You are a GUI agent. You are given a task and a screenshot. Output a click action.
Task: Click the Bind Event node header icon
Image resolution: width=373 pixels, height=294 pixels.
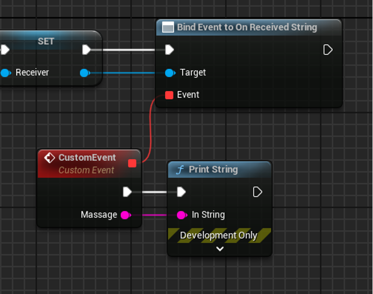168,28
